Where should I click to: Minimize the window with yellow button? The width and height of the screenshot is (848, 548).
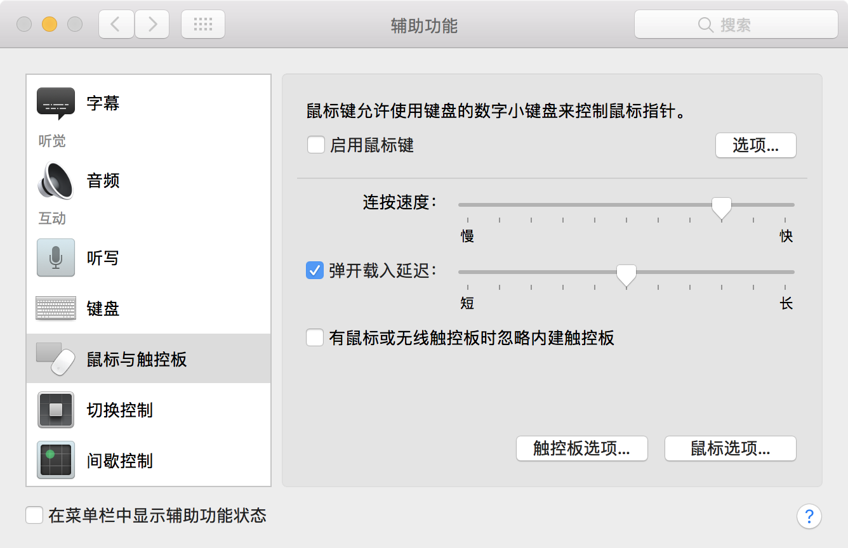[50, 25]
